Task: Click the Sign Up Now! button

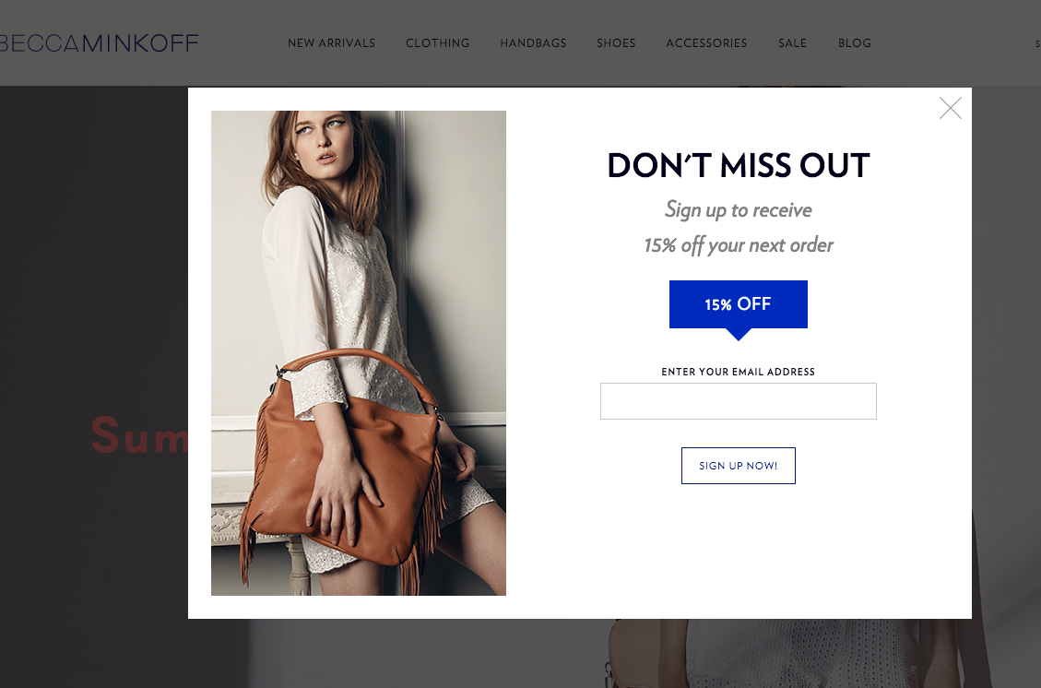Action: point(739,466)
